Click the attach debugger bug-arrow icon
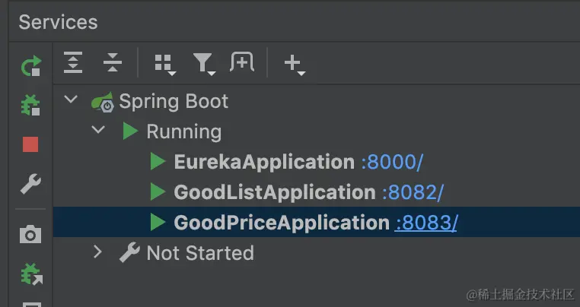Screen dimensions: 580x307 (x=31, y=274)
